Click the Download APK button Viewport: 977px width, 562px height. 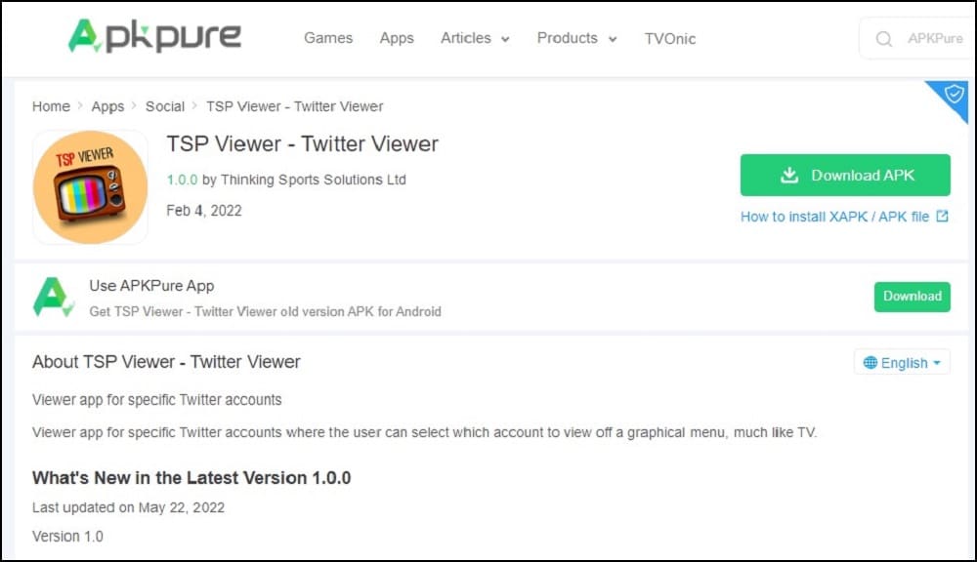point(845,175)
